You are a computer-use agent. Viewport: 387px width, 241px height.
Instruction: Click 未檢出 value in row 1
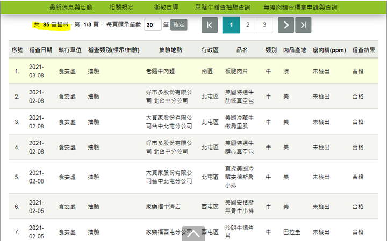321,71
